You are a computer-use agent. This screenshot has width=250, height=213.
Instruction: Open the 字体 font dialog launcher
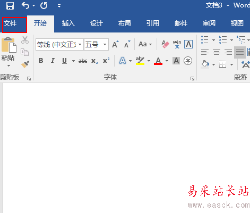pyautogui.click(x=192, y=79)
